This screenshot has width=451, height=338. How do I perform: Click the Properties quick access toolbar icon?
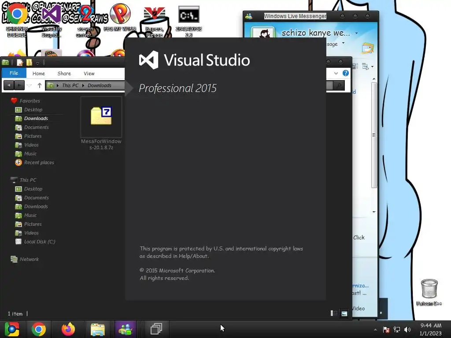point(19,62)
